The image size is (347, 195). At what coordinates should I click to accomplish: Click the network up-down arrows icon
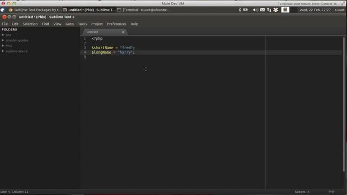[x=269, y=10]
